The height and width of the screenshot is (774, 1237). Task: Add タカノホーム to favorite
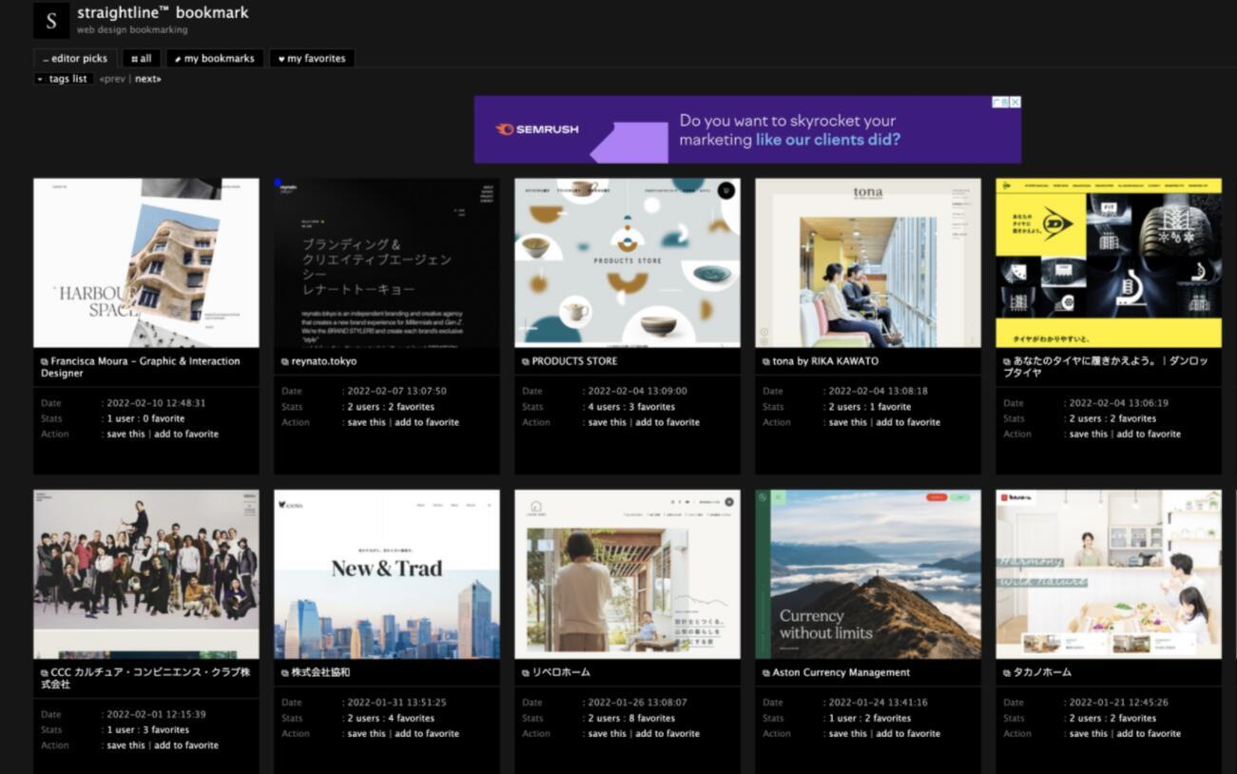pyautogui.click(x=1149, y=733)
